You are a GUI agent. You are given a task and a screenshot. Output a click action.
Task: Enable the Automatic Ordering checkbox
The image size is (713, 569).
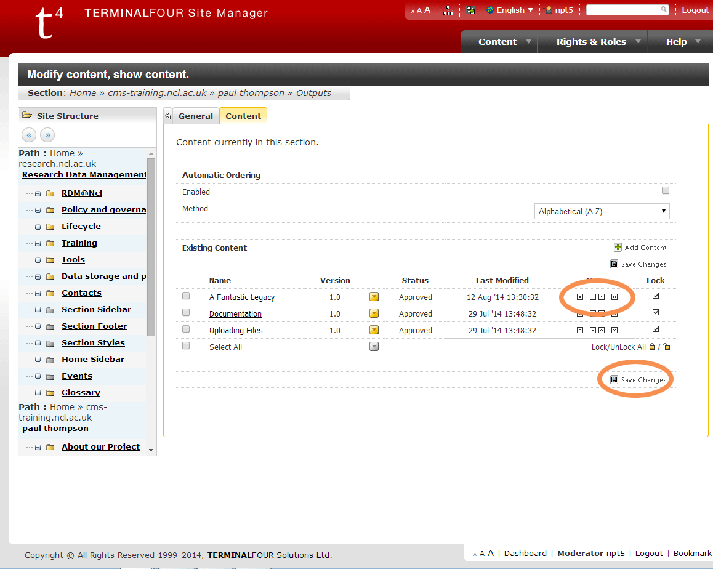tap(665, 191)
